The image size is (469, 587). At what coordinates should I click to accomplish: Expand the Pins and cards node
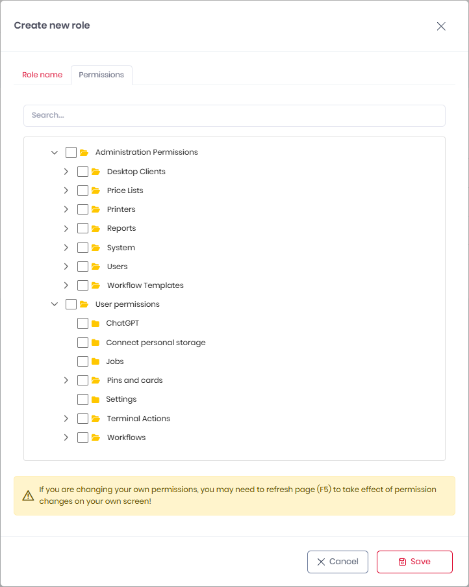(x=66, y=380)
